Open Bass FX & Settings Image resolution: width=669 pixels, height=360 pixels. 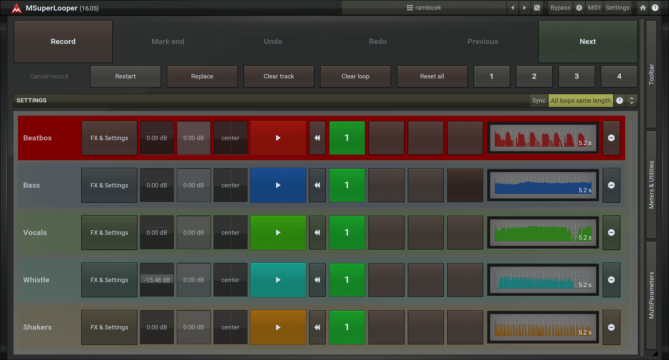coord(109,185)
